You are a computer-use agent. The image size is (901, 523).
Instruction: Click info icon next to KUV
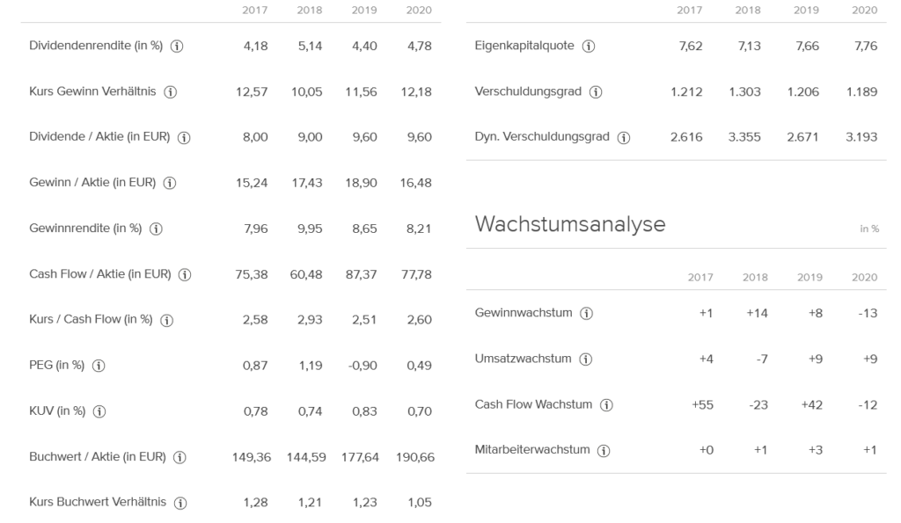(99, 411)
